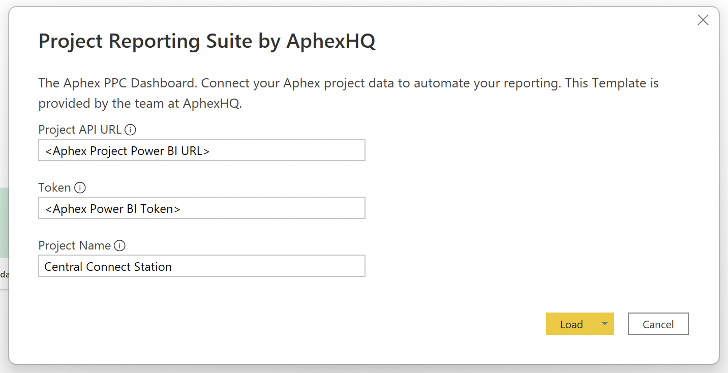This screenshot has height=373, width=728.
Task: Focus the Project API URL input field
Action: tap(201, 150)
